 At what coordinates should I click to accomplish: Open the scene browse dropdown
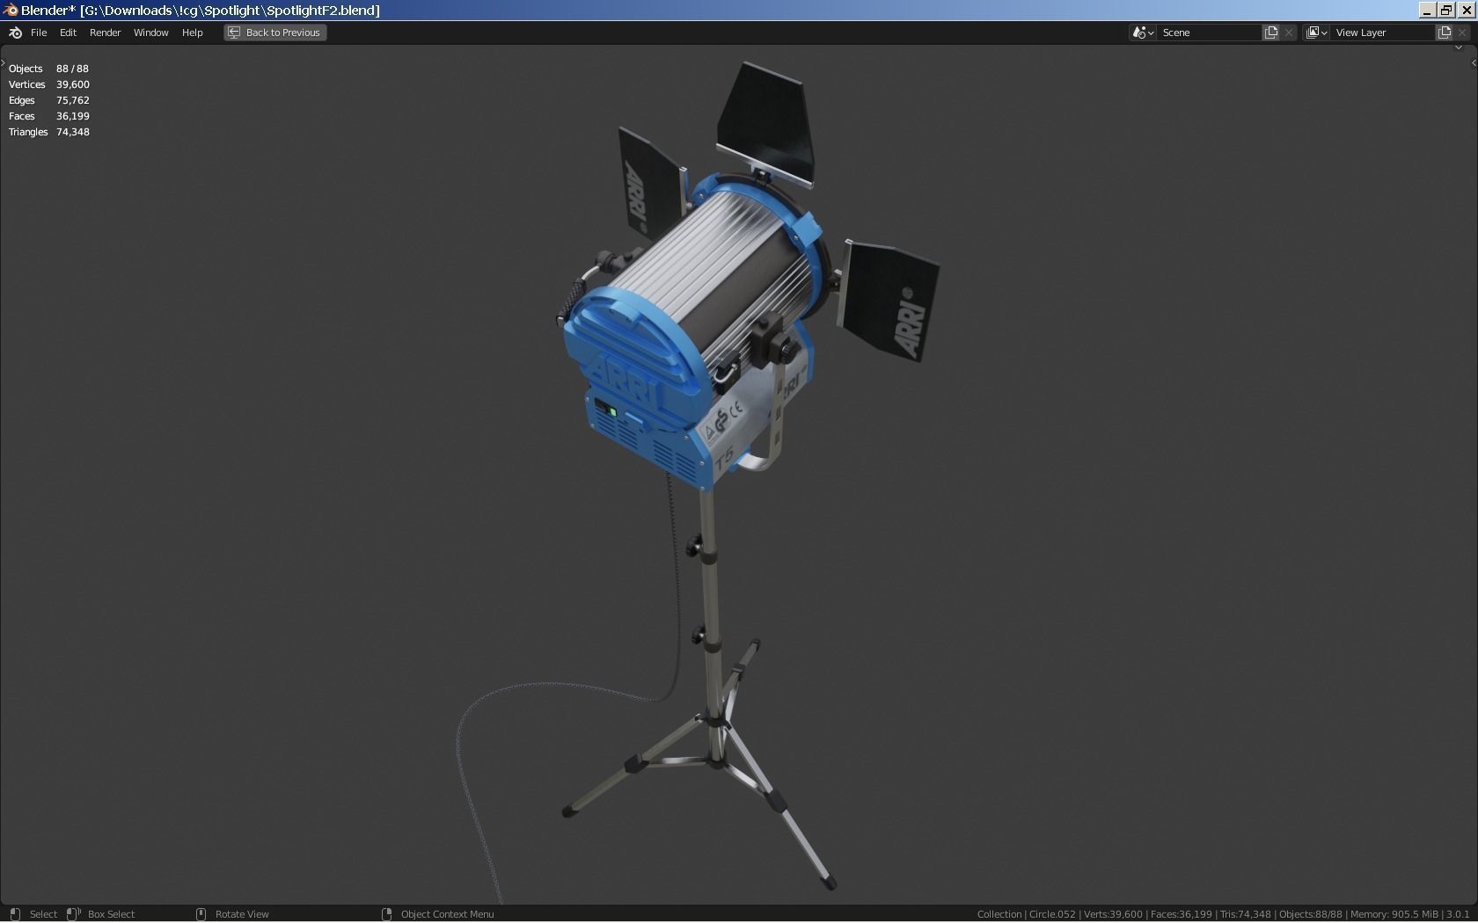click(1143, 33)
